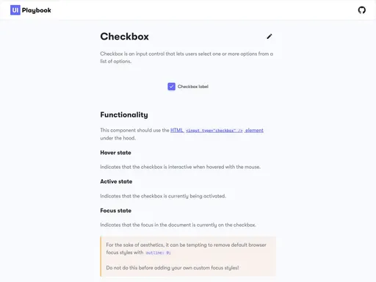Click the "Checkbox label" text
The height and width of the screenshot is (282, 376).
[x=193, y=87]
